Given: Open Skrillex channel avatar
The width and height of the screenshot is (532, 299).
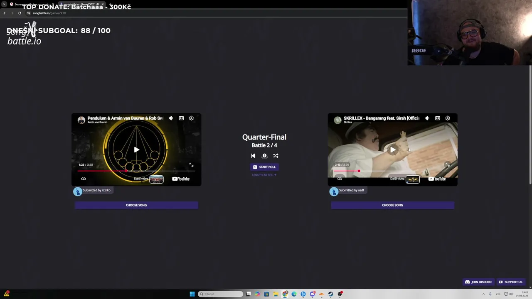Looking at the screenshot, I should 338,120.
